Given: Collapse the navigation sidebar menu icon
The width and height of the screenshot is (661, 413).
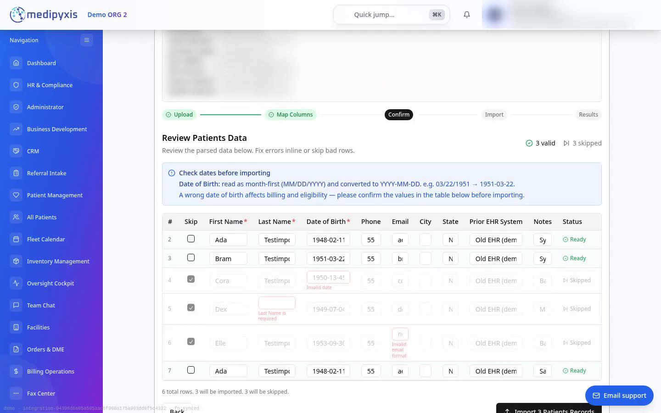Looking at the screenshot, I should [86, 40].
